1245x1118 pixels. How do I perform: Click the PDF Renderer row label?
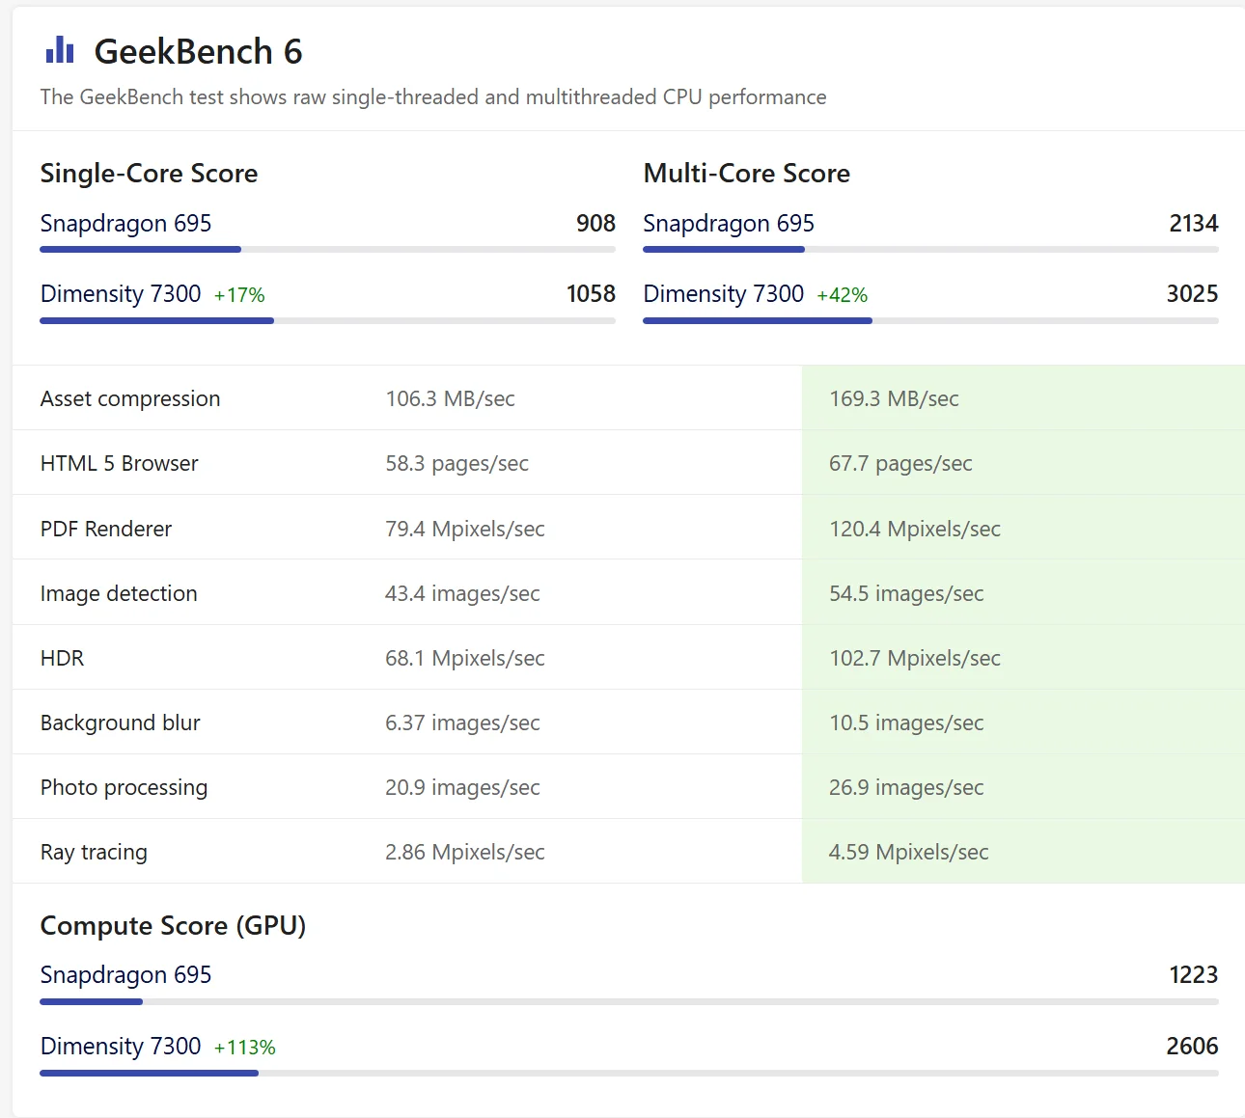tap(106, 530)
